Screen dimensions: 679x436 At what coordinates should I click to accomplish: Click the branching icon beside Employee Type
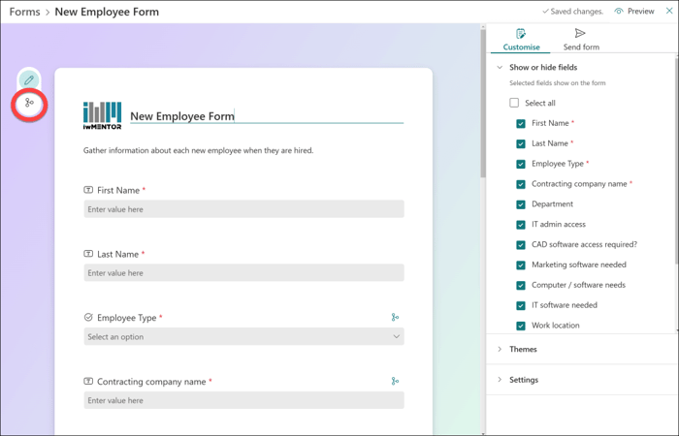395,317
